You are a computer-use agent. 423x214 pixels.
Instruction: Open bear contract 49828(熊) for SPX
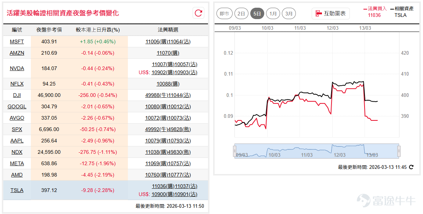tap(179, 129)
